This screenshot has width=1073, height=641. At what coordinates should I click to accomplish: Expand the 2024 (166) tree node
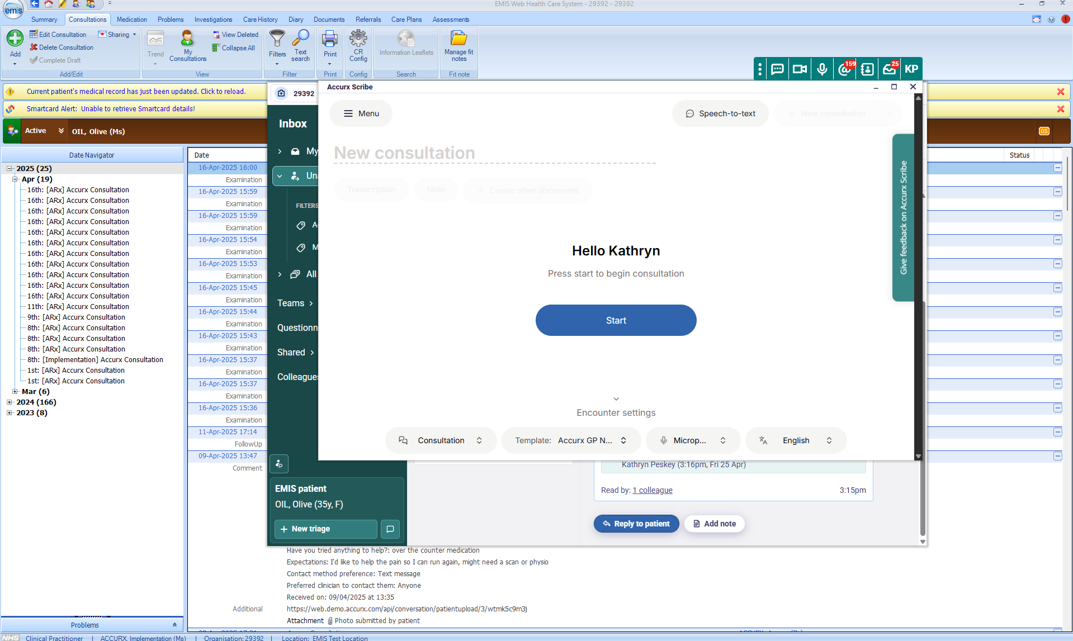coord(10,402)
